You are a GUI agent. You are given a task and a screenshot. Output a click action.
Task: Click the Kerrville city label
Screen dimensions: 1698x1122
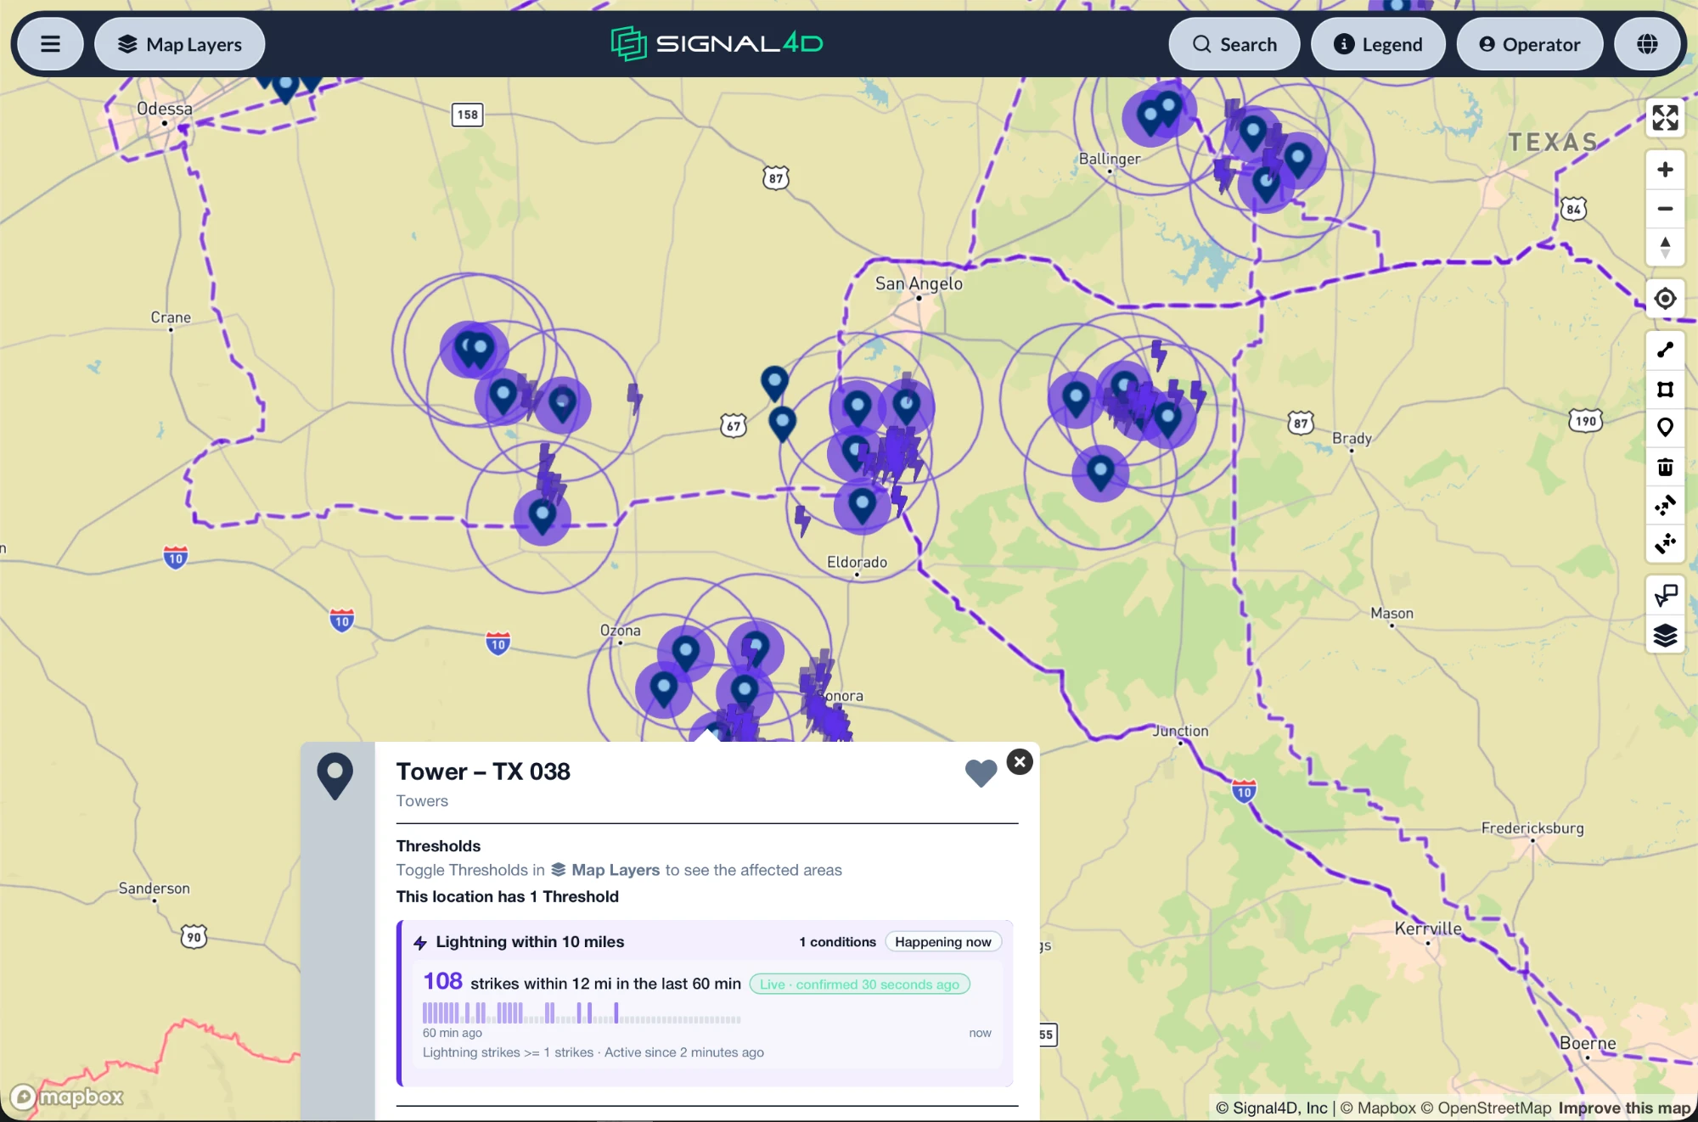tap(1428, 928)
